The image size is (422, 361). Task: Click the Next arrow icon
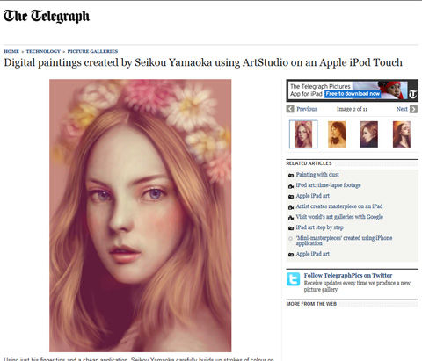pos(413,109)
